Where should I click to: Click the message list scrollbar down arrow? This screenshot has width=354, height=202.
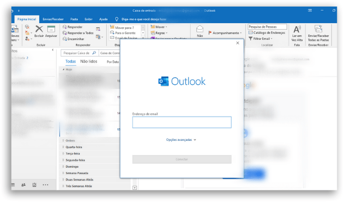(135, 187)
